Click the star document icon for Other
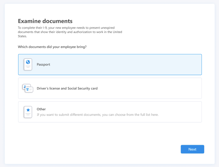 click(28, 112)
